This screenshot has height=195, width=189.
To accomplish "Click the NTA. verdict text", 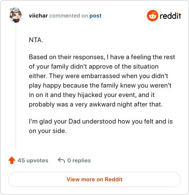I will pos(36,40).
